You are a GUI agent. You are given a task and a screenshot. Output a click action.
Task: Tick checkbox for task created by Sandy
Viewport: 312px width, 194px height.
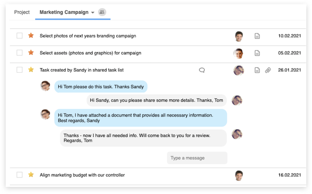point(20,70)
